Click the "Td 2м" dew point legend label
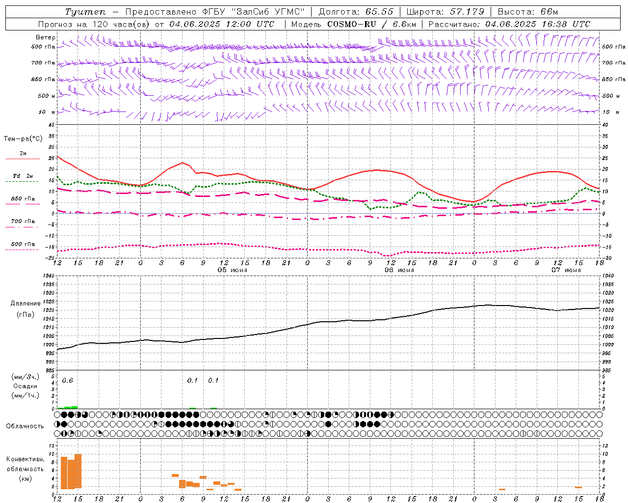Screen dimensions: 628x503 (x=23, y=176)
